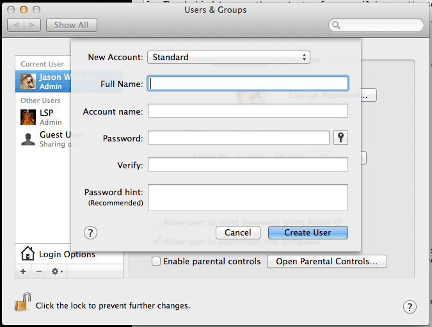Remove a user with minus button

tap(39, 271)
